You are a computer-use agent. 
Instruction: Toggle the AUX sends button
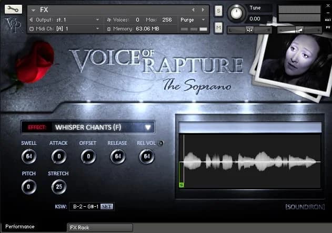328,20
